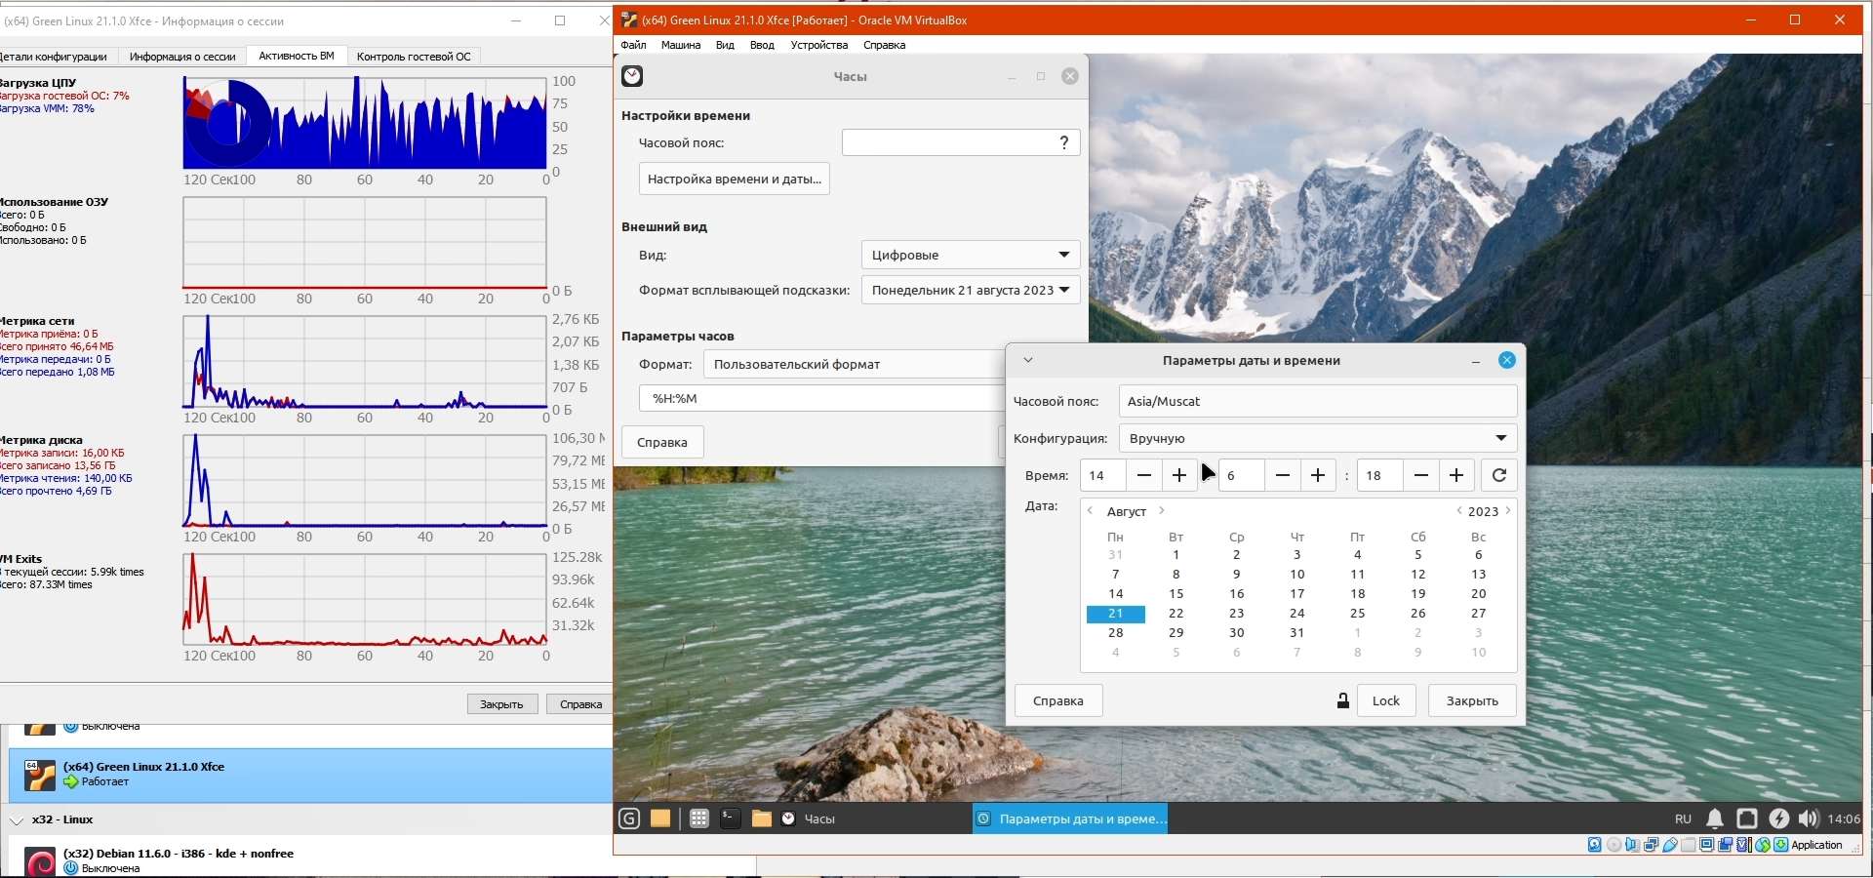This screenshot has height=878, width=1873.
Task: Click the refresh time icon button
Action: 1498,475
